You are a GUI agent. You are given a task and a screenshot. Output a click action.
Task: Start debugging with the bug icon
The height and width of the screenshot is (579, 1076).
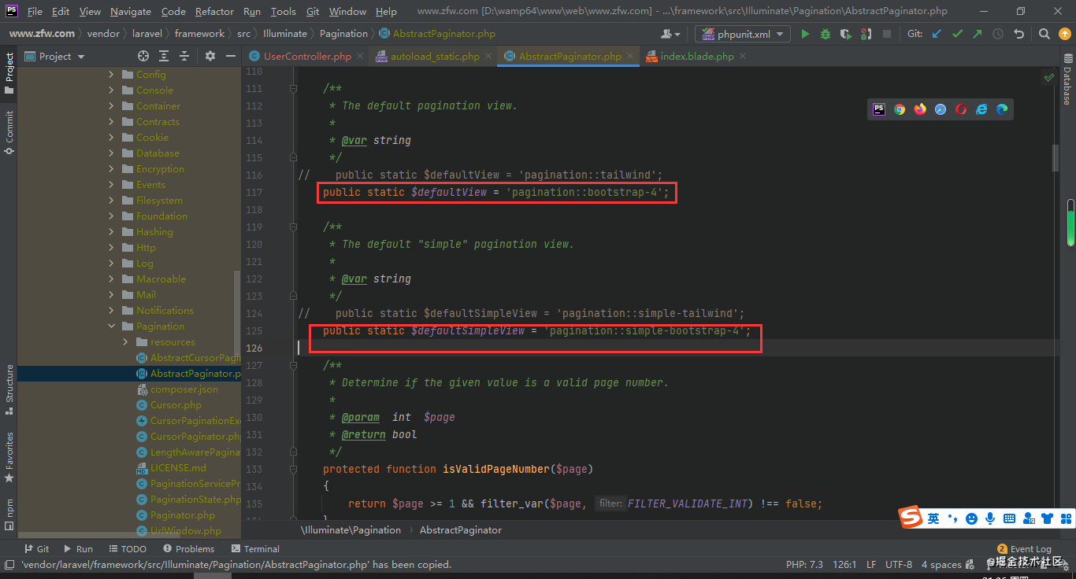[825, 34]
